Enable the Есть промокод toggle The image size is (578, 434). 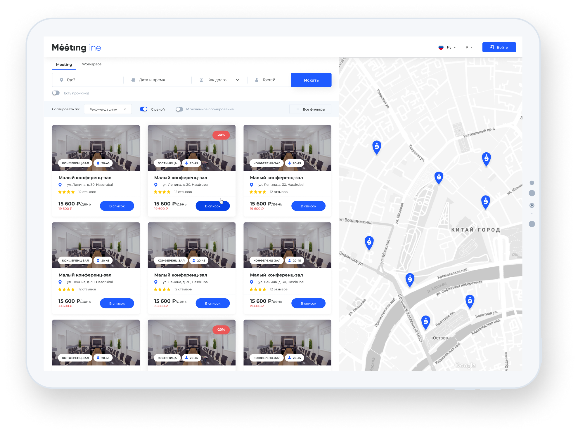(56, 93)
